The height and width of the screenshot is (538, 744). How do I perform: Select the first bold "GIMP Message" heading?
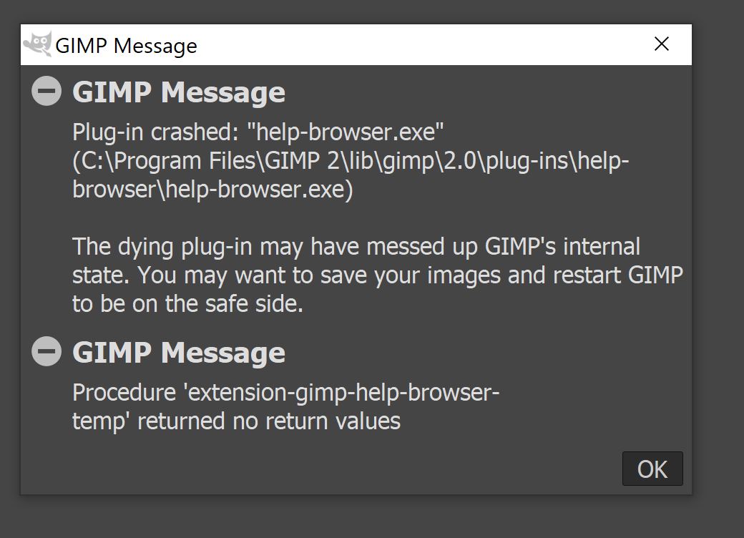(x=179, y=92)
